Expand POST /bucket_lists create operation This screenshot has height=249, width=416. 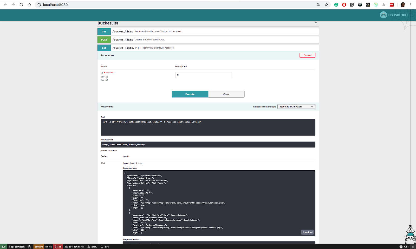(x=208, y=40)
